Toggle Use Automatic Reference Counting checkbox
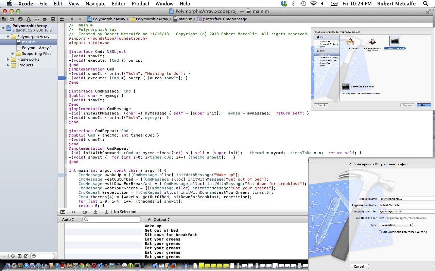The image size is (435, 271). tap(380, 232)
